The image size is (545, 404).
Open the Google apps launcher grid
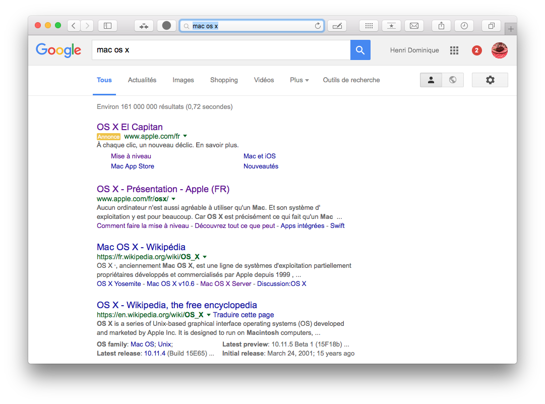tap(454, 50)
